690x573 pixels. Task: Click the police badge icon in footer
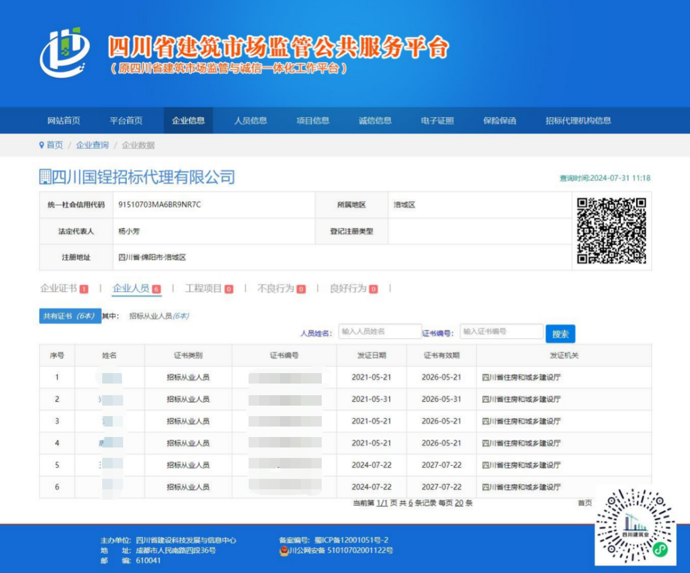pos(284,550)
